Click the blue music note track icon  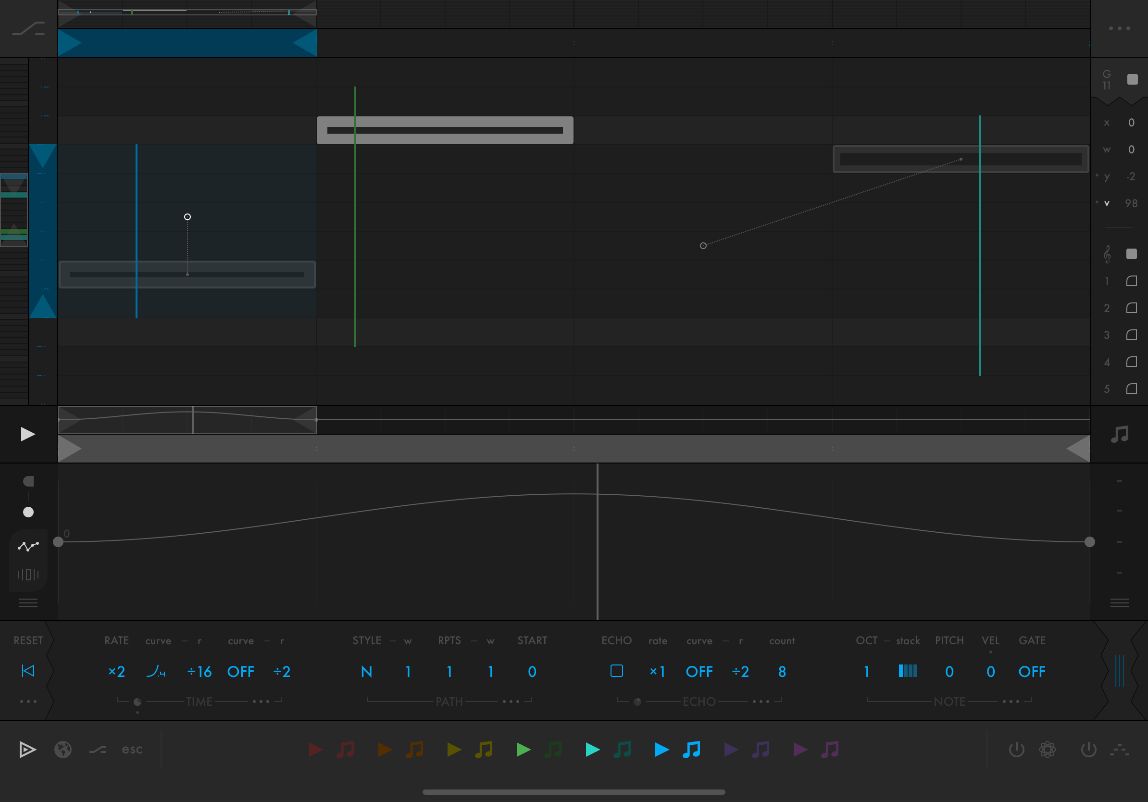click(x=691, y=749)
